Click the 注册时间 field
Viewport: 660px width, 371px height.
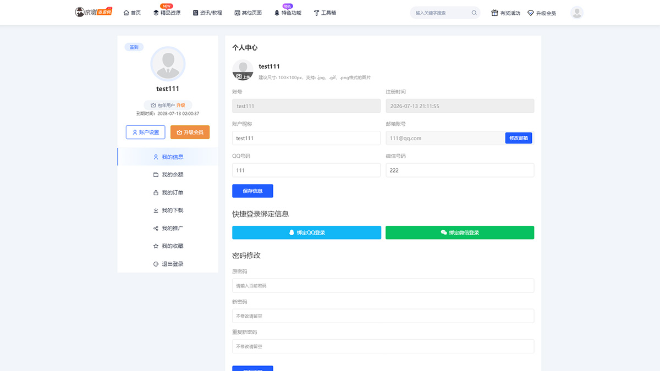(460, 106)
